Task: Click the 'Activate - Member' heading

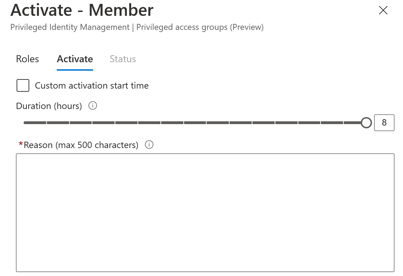Action: click(x=82, y=11)
